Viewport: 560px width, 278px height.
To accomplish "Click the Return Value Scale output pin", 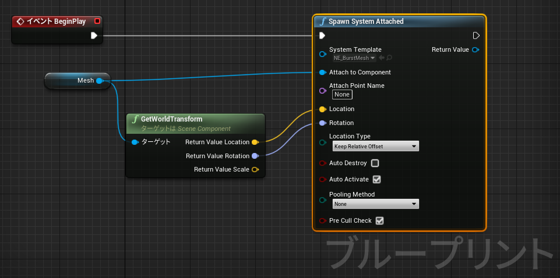I will [x=255, y=170].
